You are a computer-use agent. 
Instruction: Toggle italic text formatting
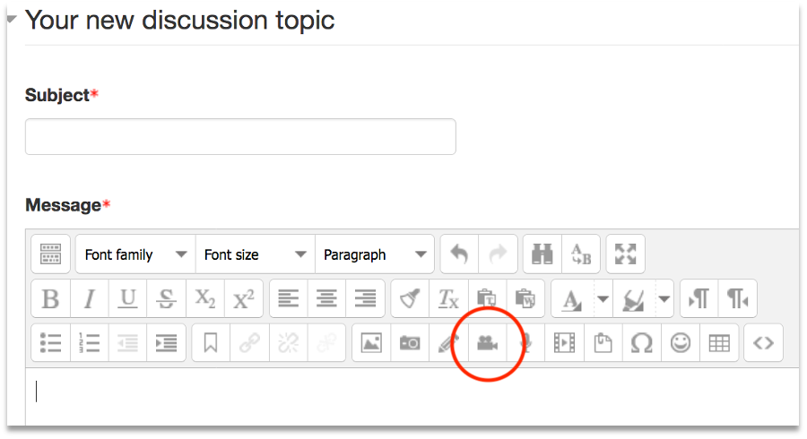point(90,298)
